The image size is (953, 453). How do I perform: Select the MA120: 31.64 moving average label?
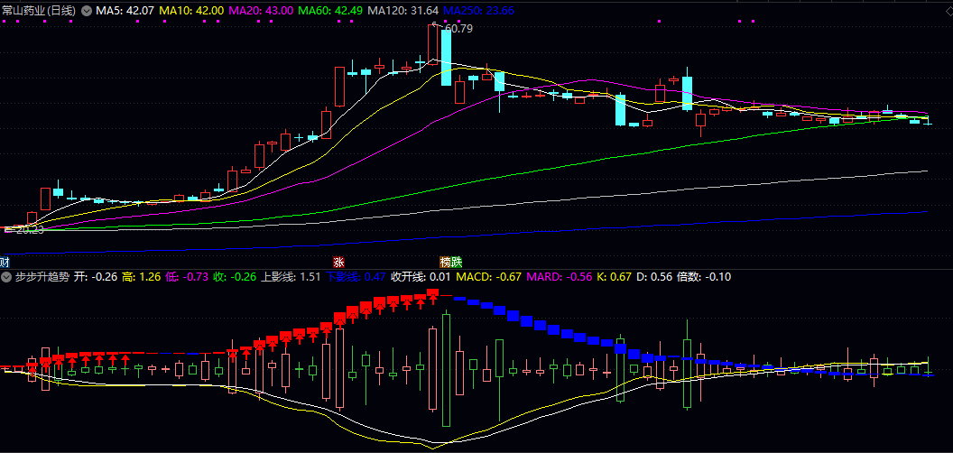403,11
